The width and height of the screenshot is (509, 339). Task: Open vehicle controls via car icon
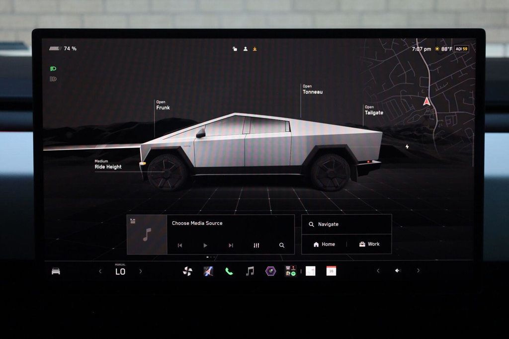point(56,271)
